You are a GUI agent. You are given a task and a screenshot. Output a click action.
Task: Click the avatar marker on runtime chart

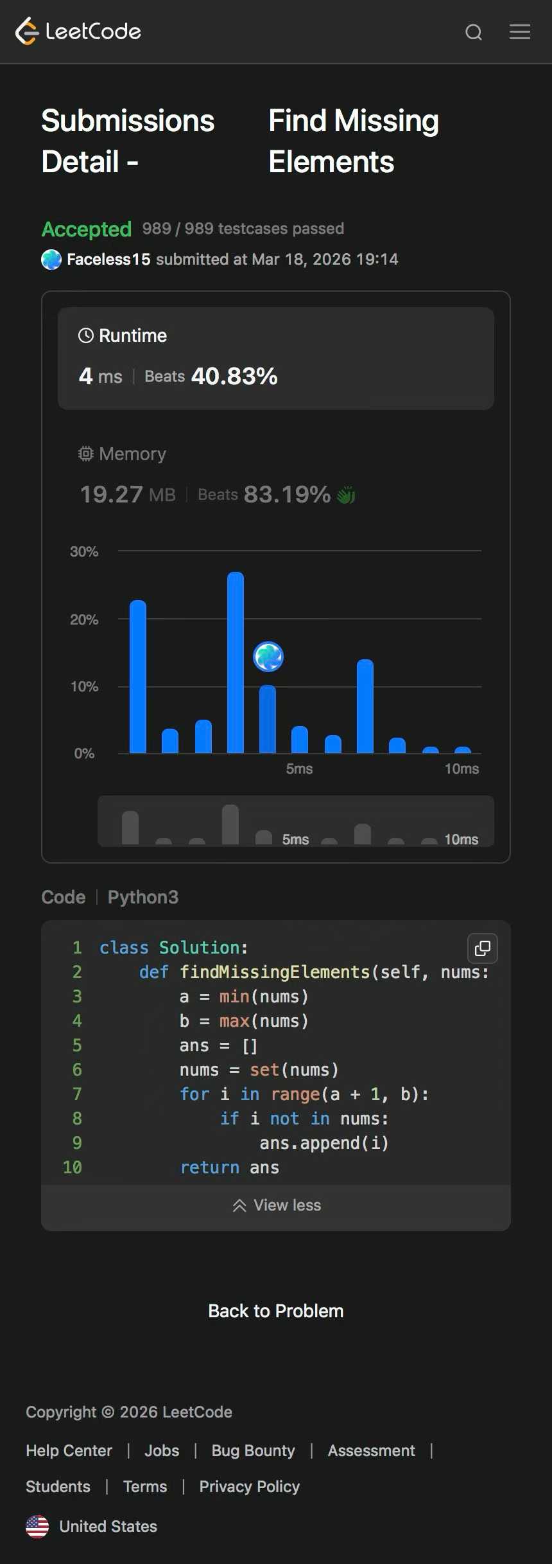(x=268, y=657)
